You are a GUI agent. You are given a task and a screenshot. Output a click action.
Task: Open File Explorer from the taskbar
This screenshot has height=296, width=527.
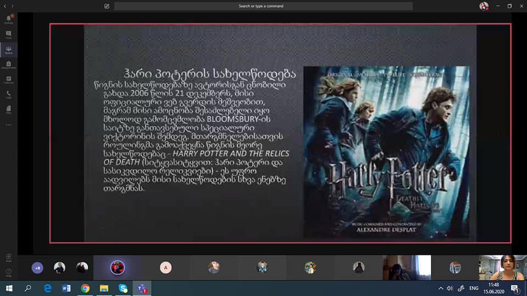coord(104,288)
